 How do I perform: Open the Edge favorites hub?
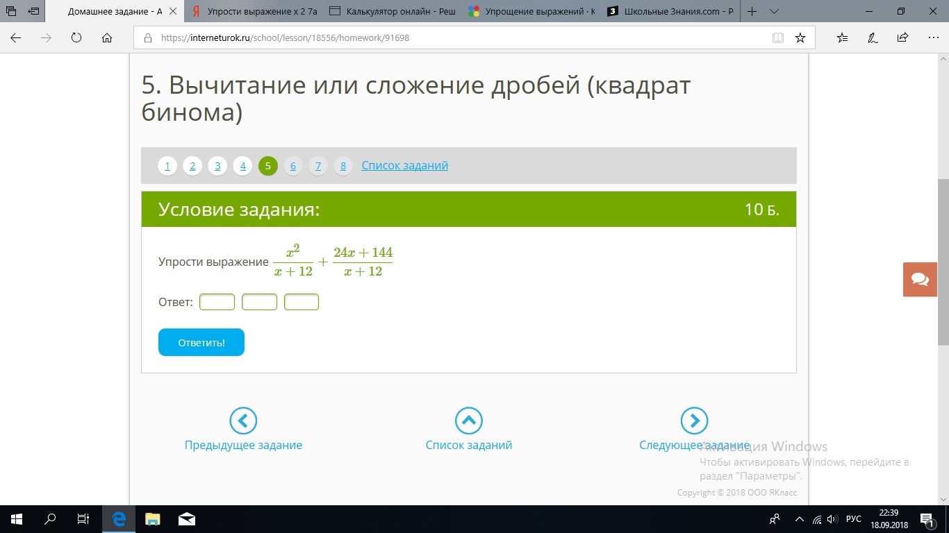pyautogui.click(x=842, y=38)
